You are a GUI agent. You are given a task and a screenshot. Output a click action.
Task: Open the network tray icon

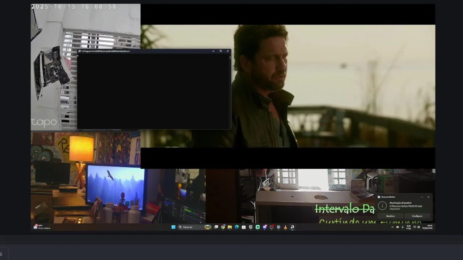[x=415, y=227]
